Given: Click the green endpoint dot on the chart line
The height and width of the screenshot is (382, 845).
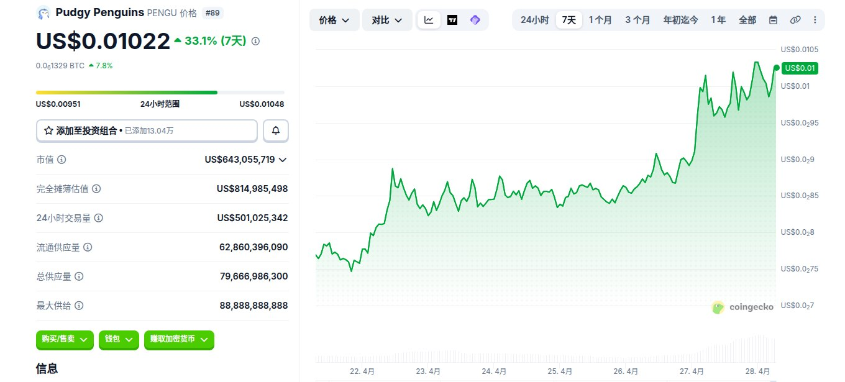Looking at the screenshot, I should pyautogui.click(x=777, y=68).
